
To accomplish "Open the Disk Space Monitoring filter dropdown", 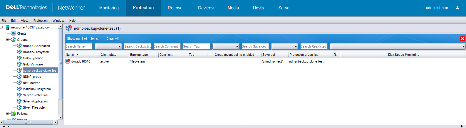I will click(398, 46).
